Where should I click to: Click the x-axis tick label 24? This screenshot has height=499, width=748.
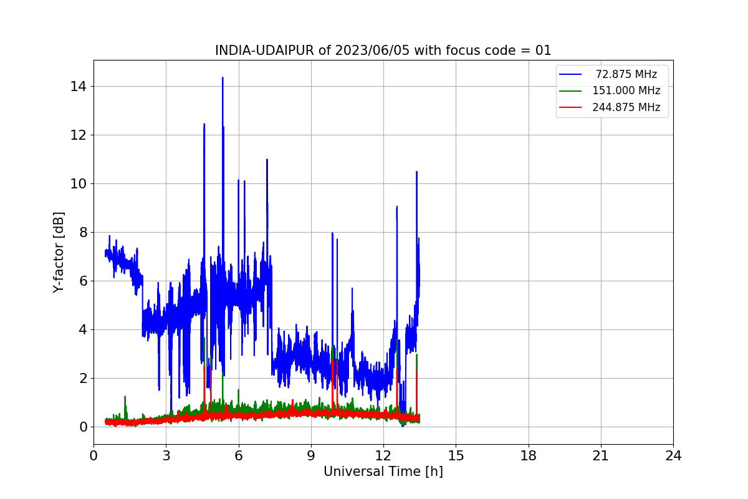pyautogui.click(x=673, y=456)
